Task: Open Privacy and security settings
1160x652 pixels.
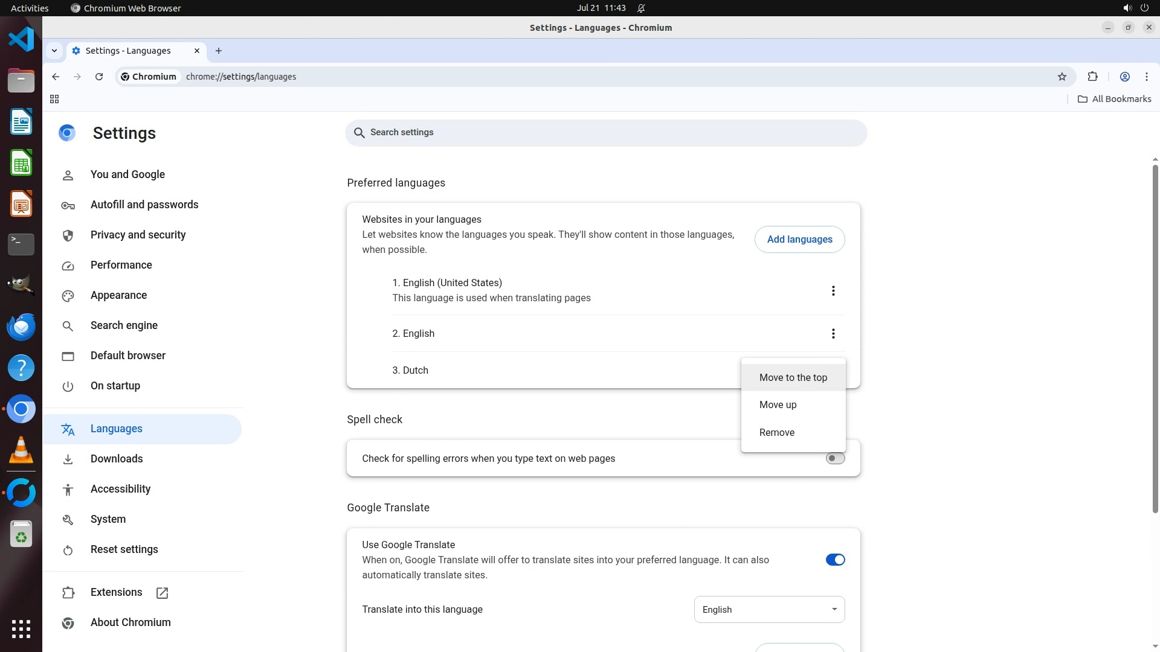Action: click(138, 235)
